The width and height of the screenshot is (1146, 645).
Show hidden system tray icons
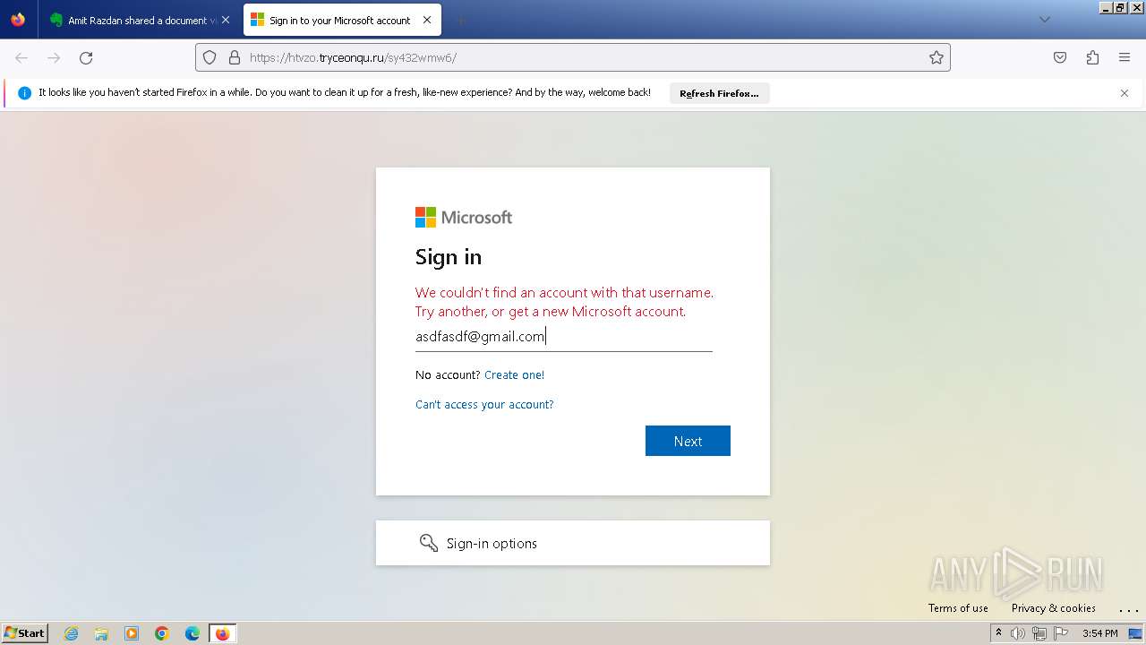point(998,633)
